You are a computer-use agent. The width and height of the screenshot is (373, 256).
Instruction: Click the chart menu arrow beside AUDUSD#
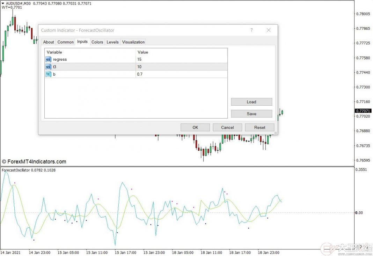point(3,3)
